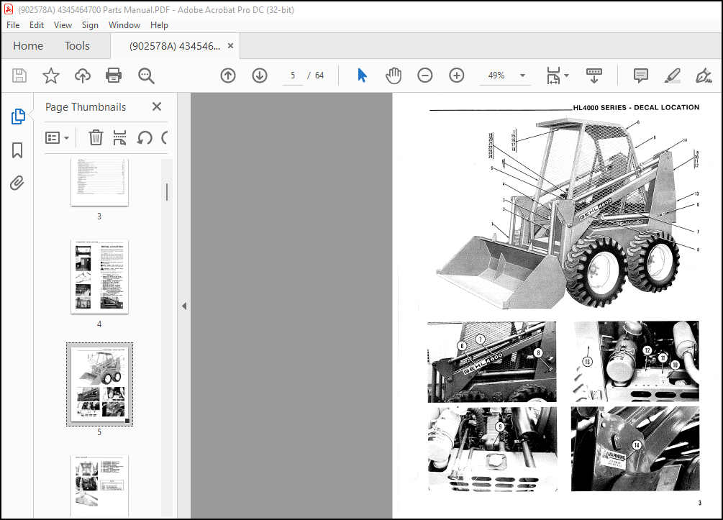Select page 3 thumbnail
Image resolution: width=723 pixels, height=520 pixels.
(x=99, y=183)
